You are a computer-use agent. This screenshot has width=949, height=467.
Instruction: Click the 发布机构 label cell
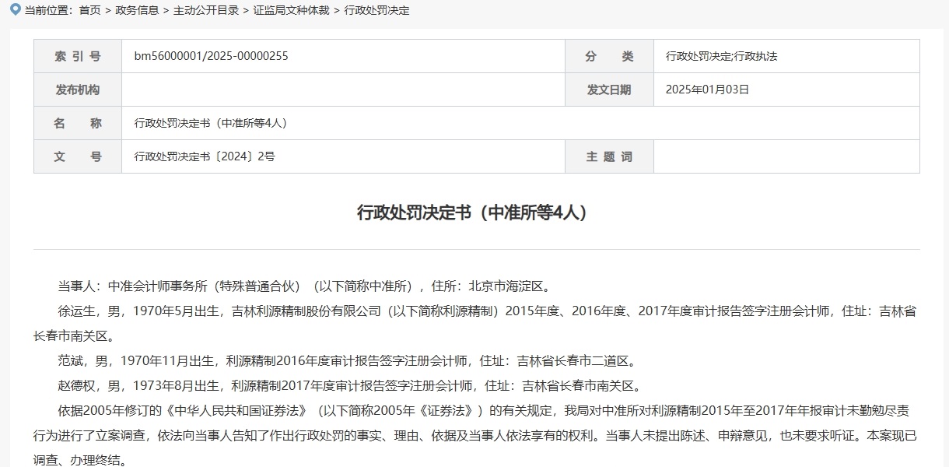(x=77, y=89)
